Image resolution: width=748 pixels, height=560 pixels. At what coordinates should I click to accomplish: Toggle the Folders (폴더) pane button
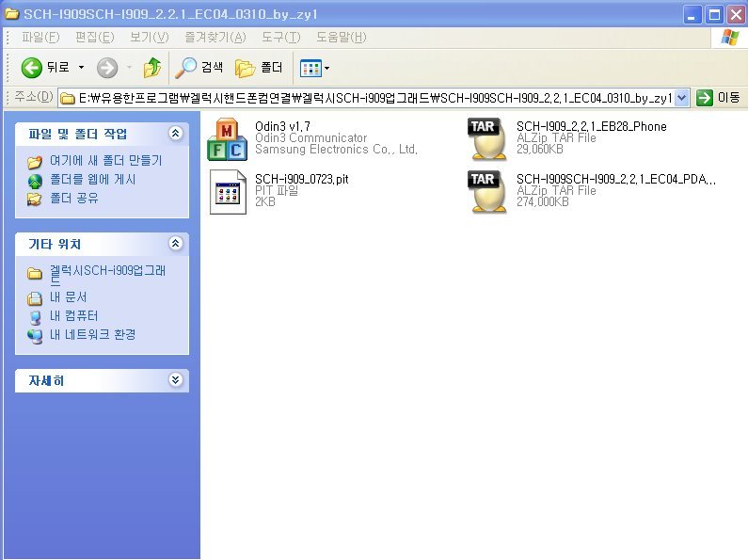pos(259,68)
